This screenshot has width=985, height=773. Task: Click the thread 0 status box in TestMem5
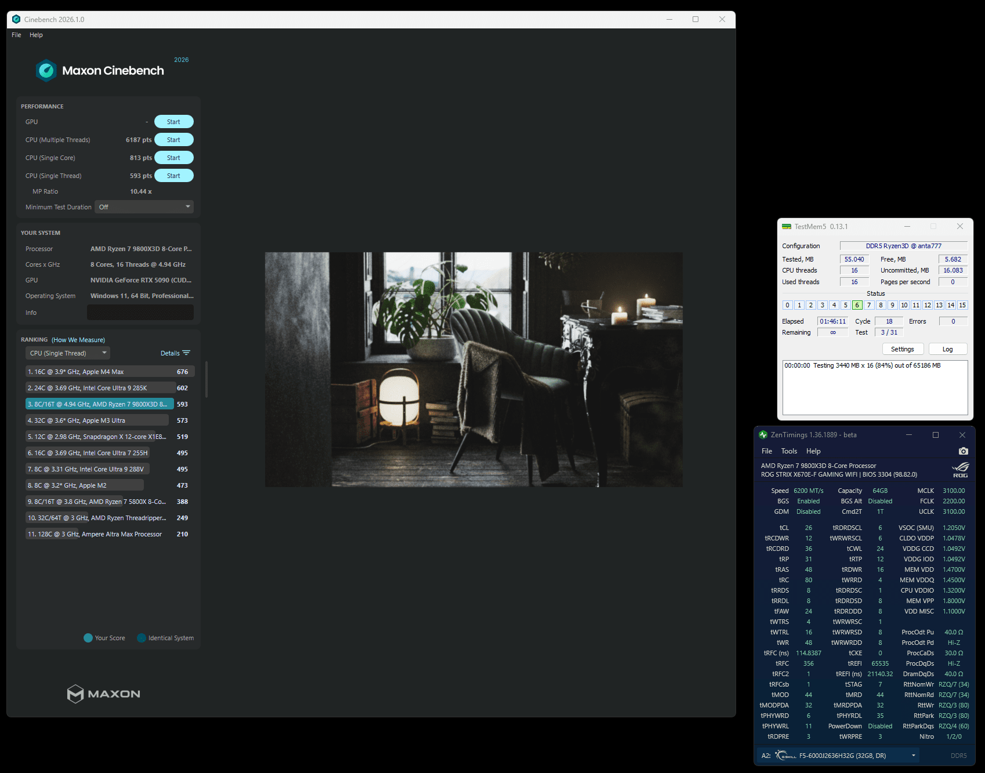787,305
